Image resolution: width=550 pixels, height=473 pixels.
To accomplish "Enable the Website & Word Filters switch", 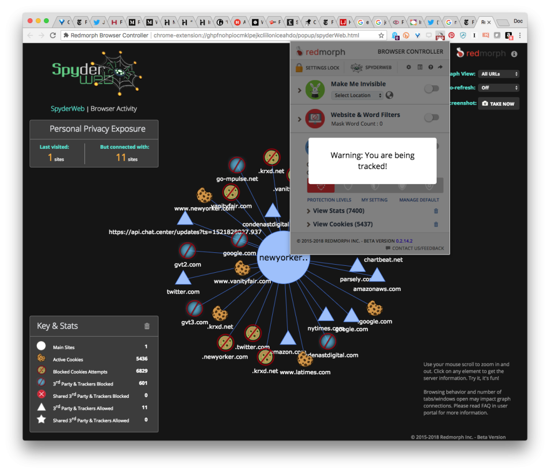I will [431, 118].
